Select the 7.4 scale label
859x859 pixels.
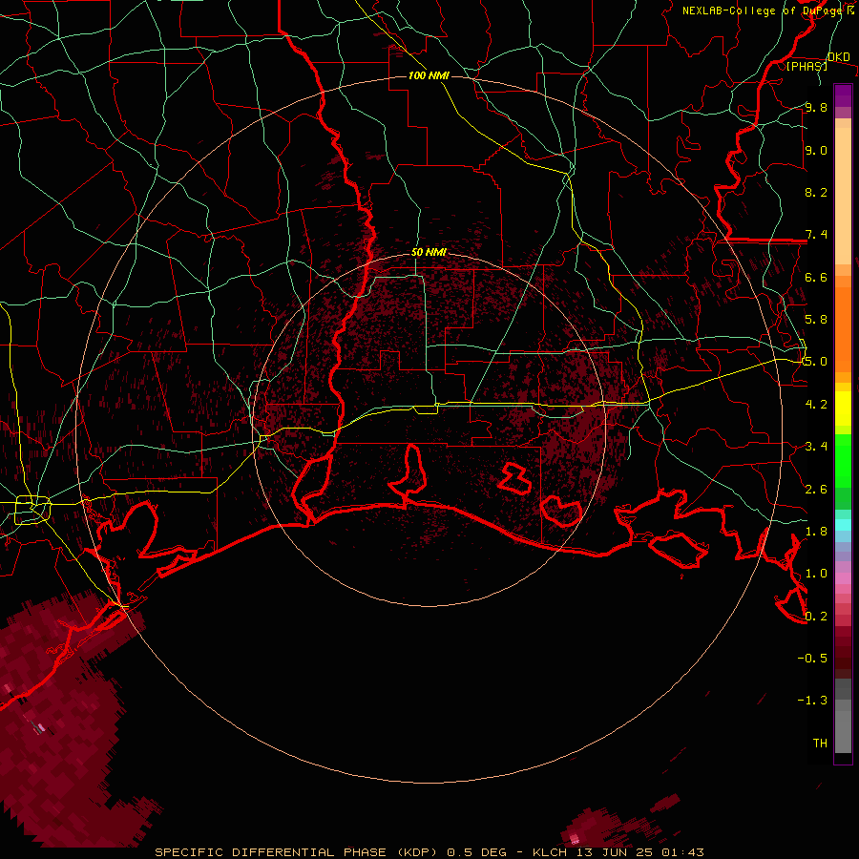click(816, 235)
